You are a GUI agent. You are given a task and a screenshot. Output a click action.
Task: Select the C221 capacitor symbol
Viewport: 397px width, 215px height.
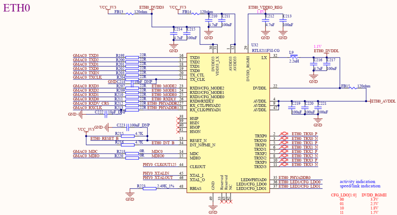pyautogui.click(x=318, y=108)
